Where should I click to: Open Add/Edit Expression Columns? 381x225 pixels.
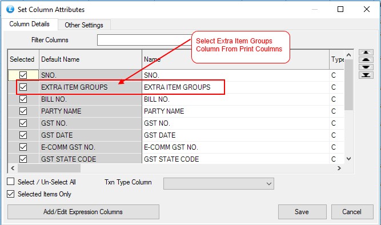83,212
